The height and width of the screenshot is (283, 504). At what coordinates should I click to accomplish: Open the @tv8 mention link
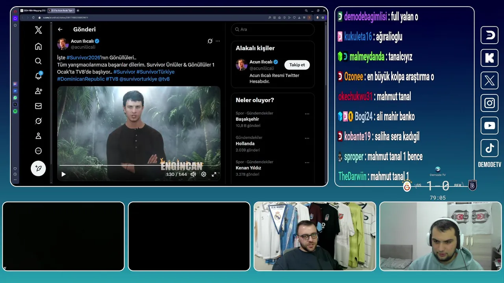coord(164,79)
